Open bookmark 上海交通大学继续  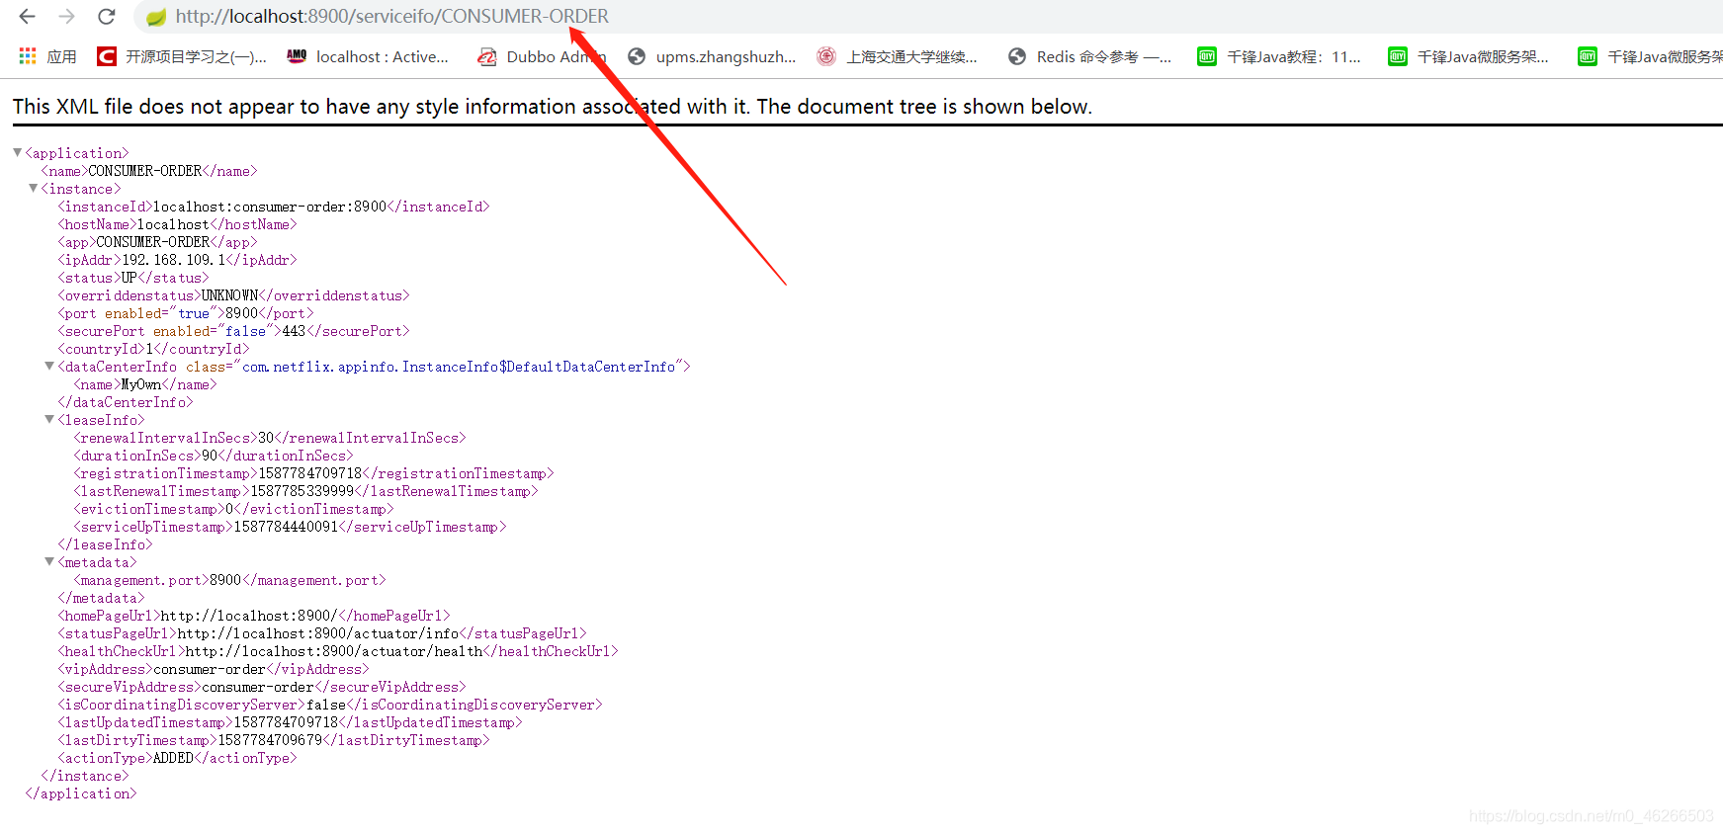coord(897,57)
